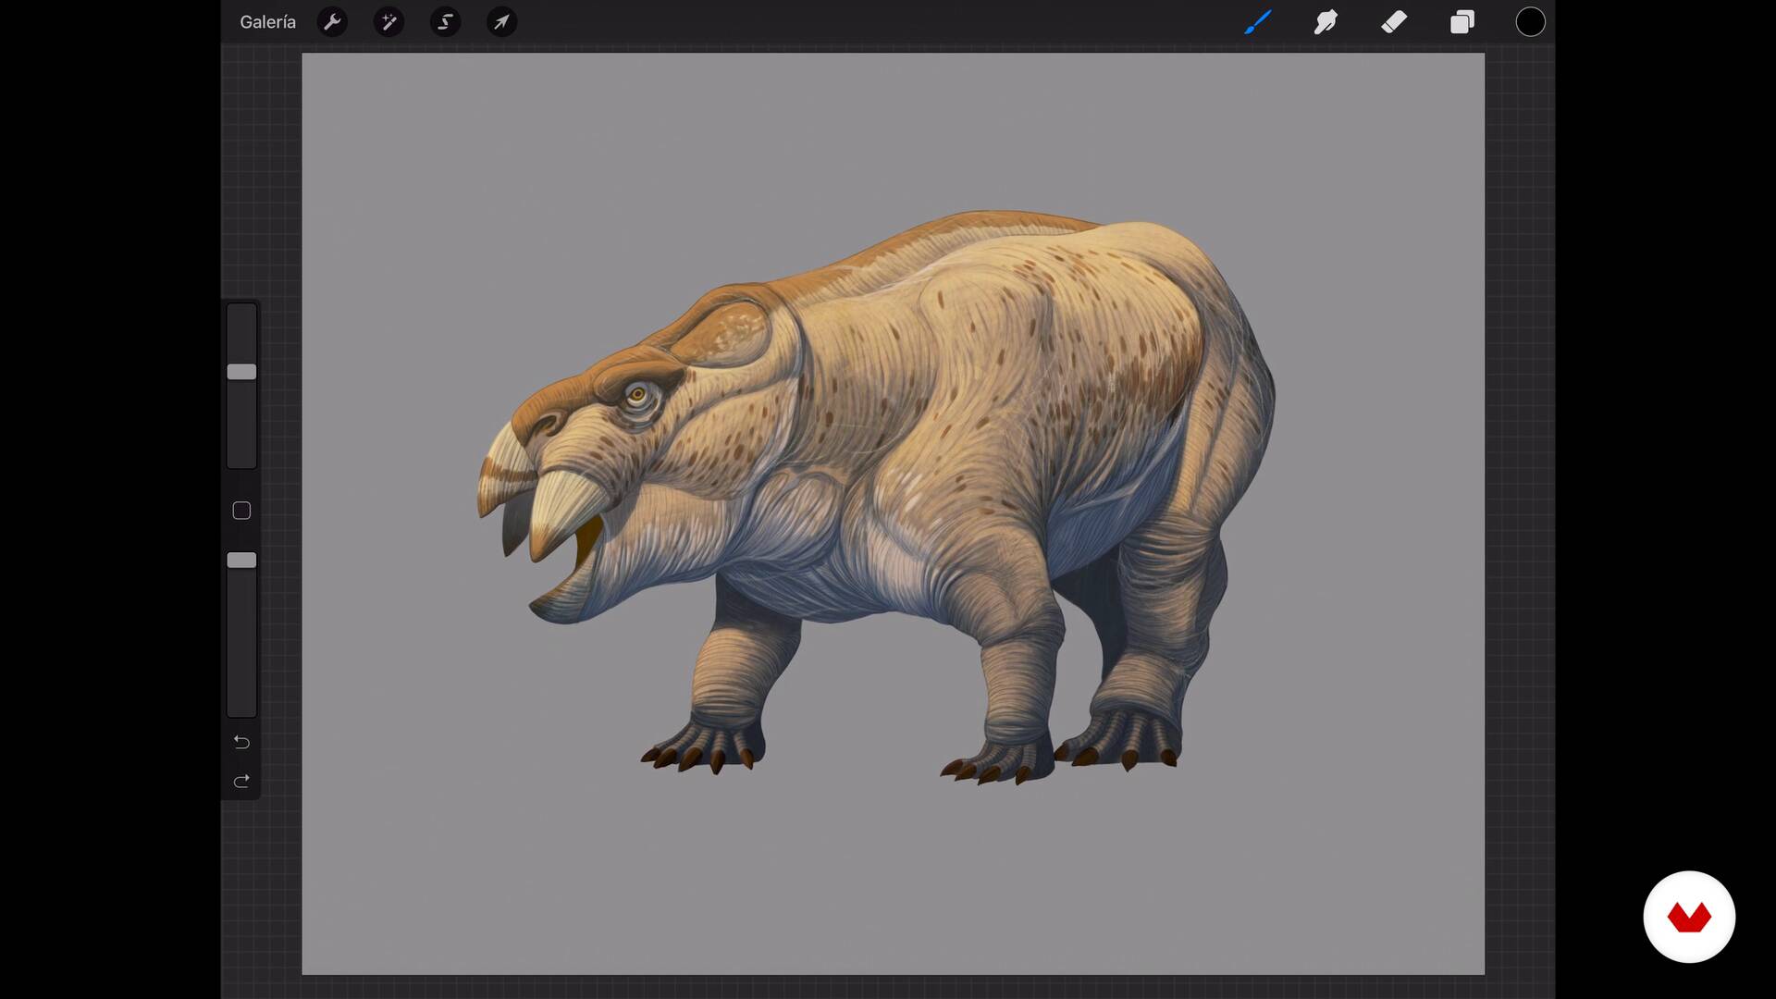Select the Smudge tool

point(1326,22)
